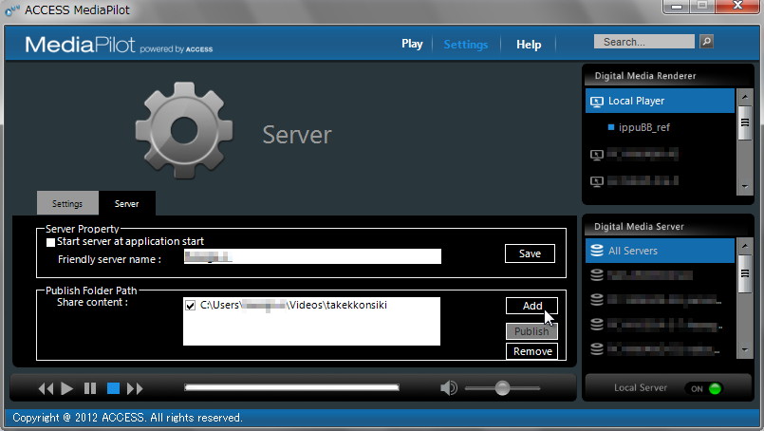Viewport: 764px width, 431px height.
Task: Click the blue stop playback button
Action: 114,388
